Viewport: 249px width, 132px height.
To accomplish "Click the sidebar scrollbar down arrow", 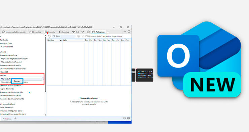I will 45,115.
